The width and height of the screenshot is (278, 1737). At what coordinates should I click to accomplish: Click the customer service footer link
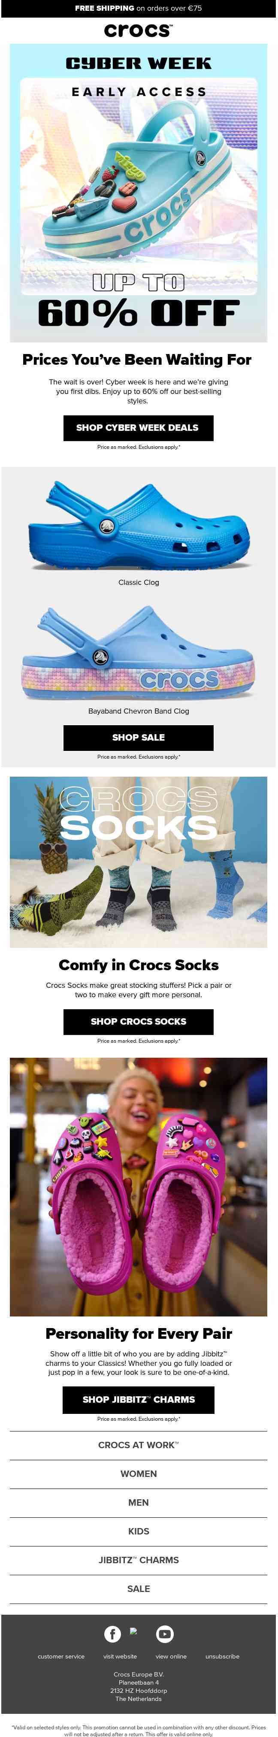61,1656
